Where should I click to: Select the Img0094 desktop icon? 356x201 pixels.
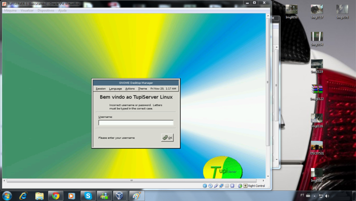tap(317, 39)
